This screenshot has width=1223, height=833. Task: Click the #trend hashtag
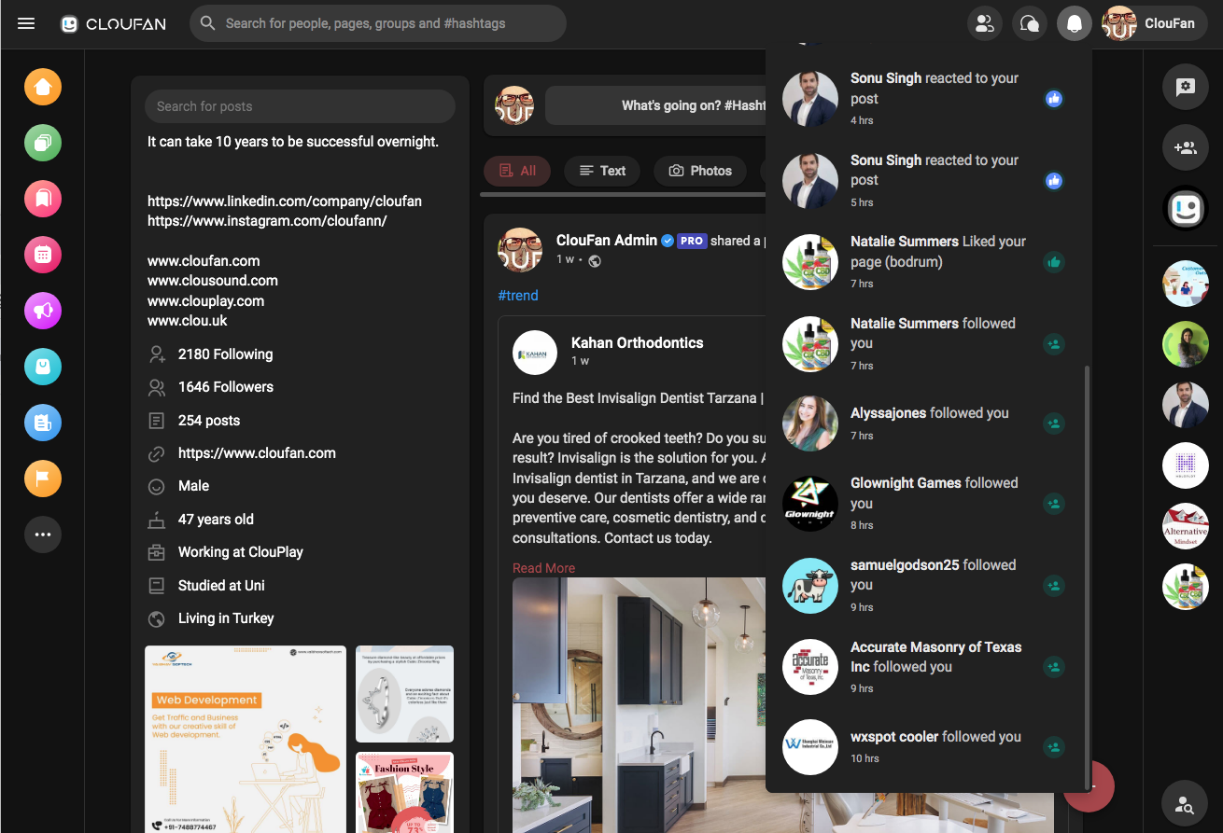click(x=518, y=296)
